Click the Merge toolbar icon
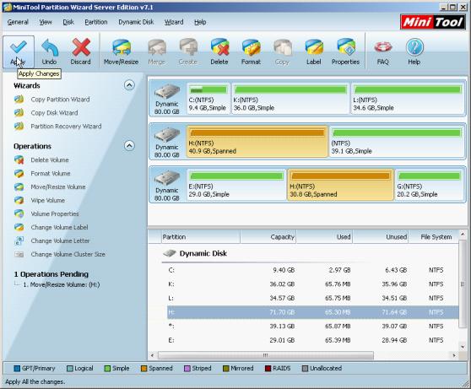This screenshot has height=389, width=471. [157, 48]
